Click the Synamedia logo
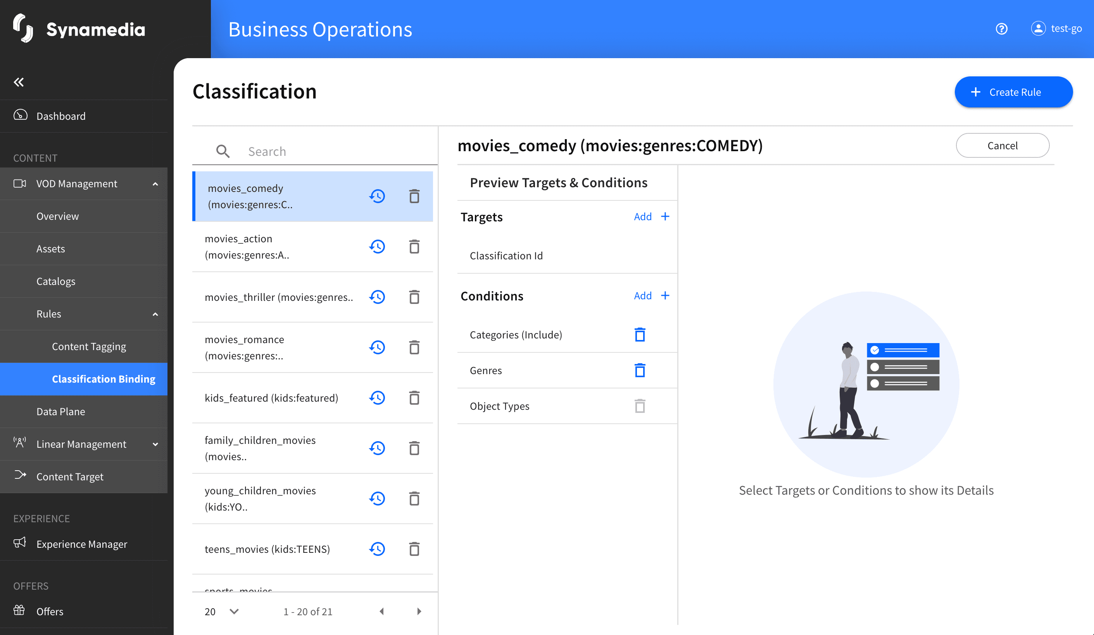The image size is (1094, 635). tap(79, 29)
